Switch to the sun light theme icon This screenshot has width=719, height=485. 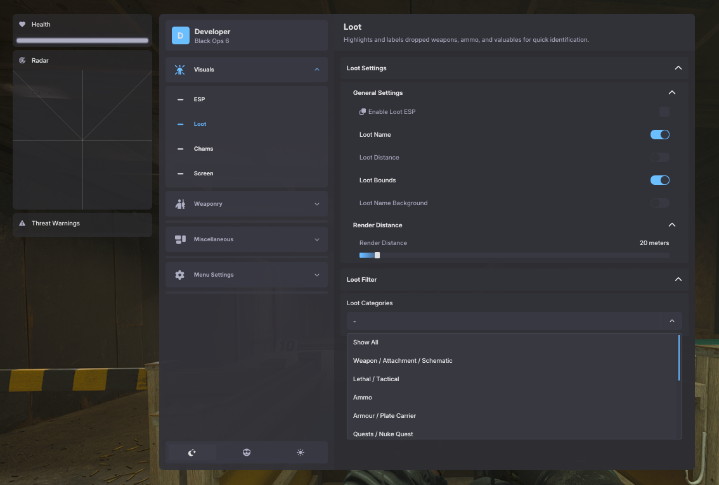(x=301, y=452)
